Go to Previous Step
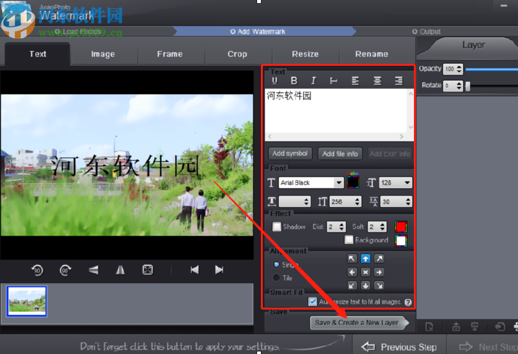This screenshot has width=518, height=354. coord(399,346)
